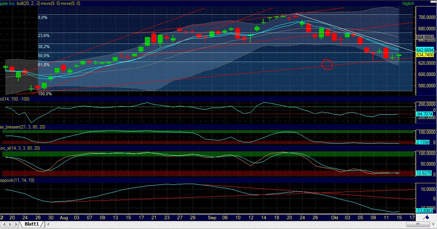Viewport: 437px width, 229px height.
Task: Click the 200,0000 CCI axis label
Action: coord(427,104)
